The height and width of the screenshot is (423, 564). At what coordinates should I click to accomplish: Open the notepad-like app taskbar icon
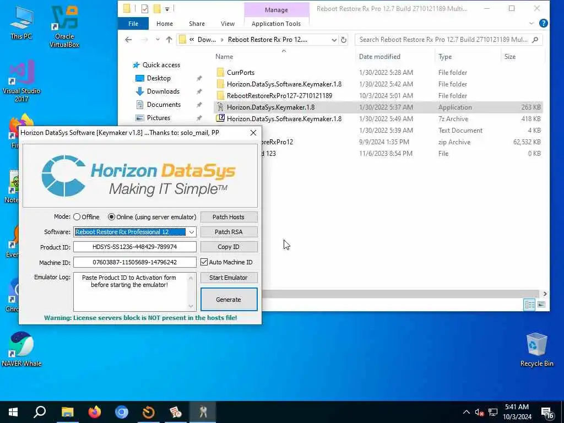pyautogui.click(x=176, y=412)
